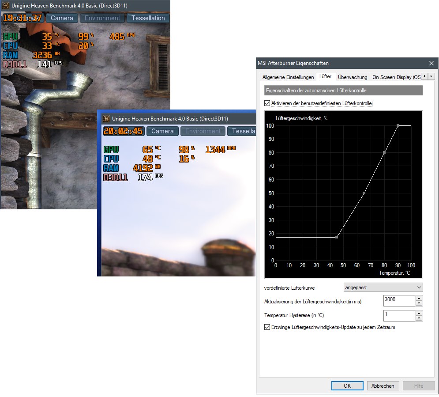Select the Lüfter tab
The height and width of the screenshot is (397, 439).
tap(325, 76)
